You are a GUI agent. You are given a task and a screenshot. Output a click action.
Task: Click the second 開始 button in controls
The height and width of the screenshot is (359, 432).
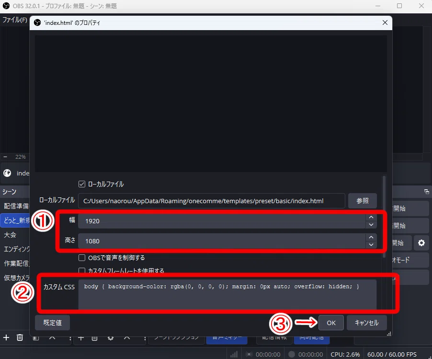[410, 226]
